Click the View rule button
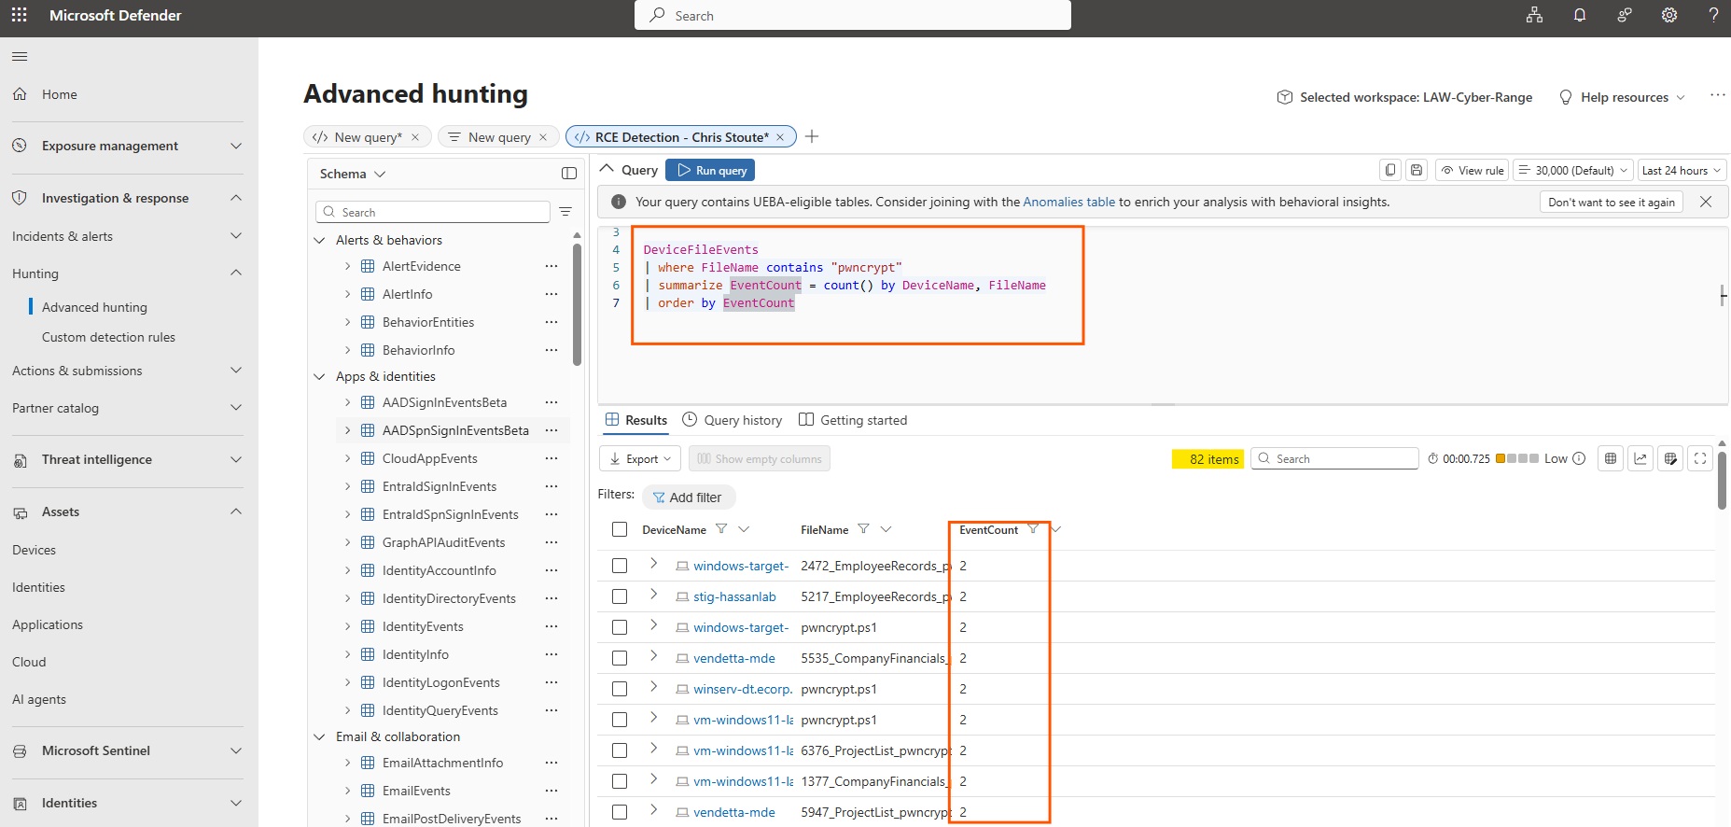Viewport: 1731px width, 827px height. [x=1473, y=170]
